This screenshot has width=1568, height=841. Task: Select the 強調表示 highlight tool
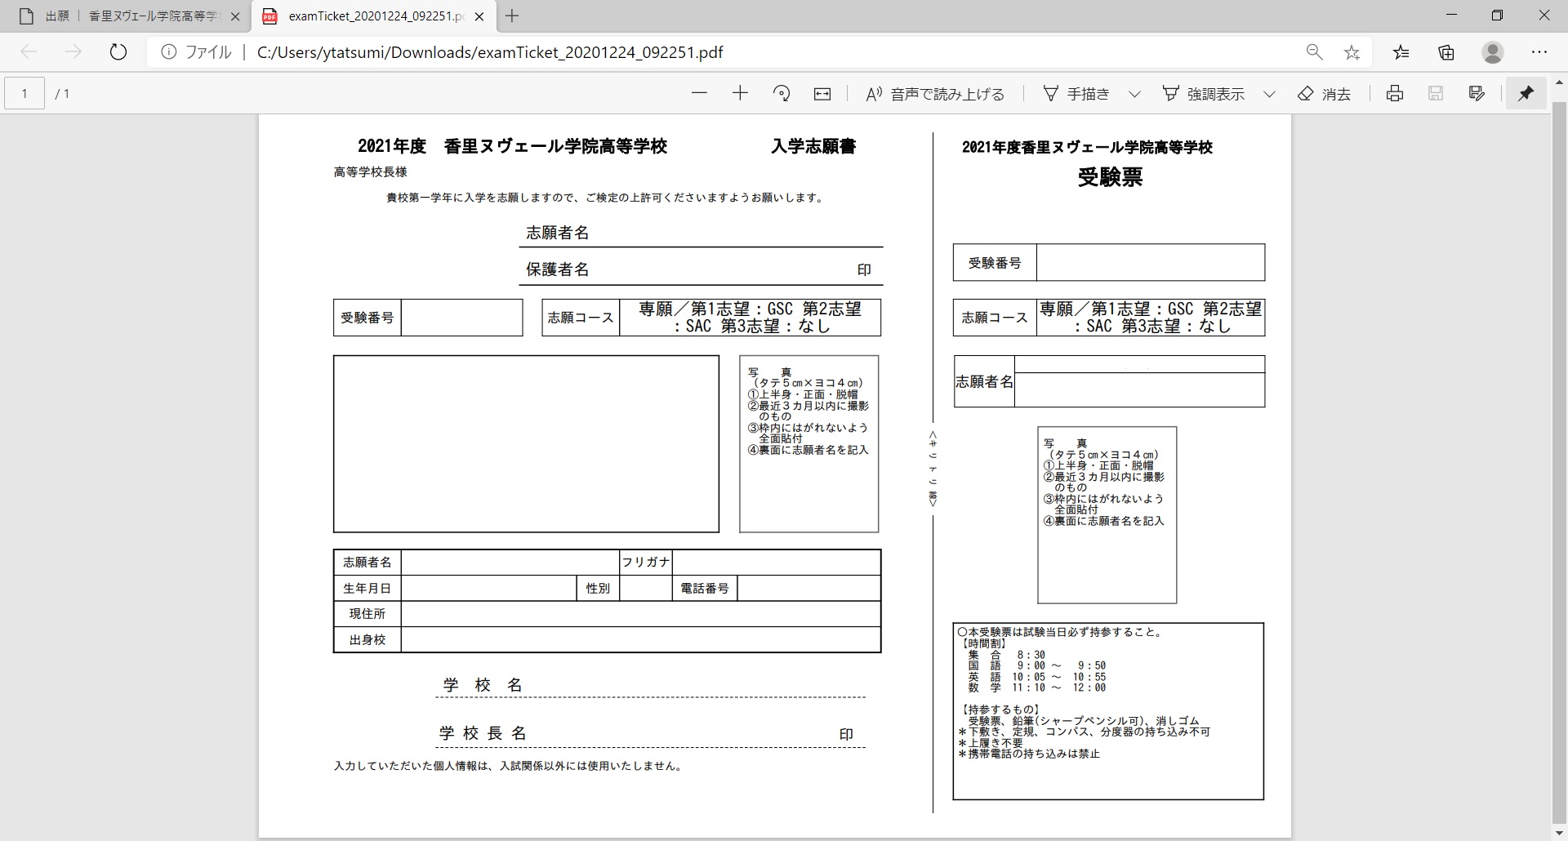pos(1204,94)
